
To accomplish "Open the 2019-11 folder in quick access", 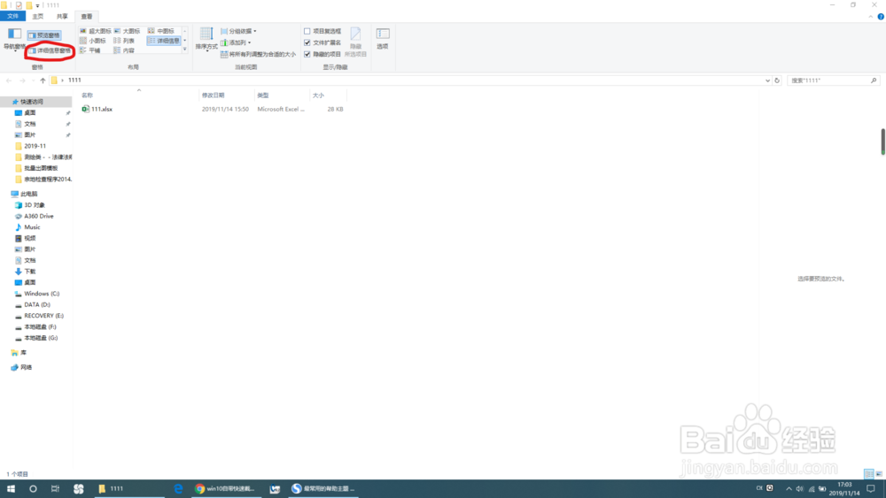I will click(x=35, y=146).
